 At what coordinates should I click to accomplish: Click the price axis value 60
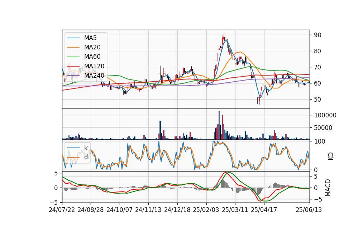(317, 83)
